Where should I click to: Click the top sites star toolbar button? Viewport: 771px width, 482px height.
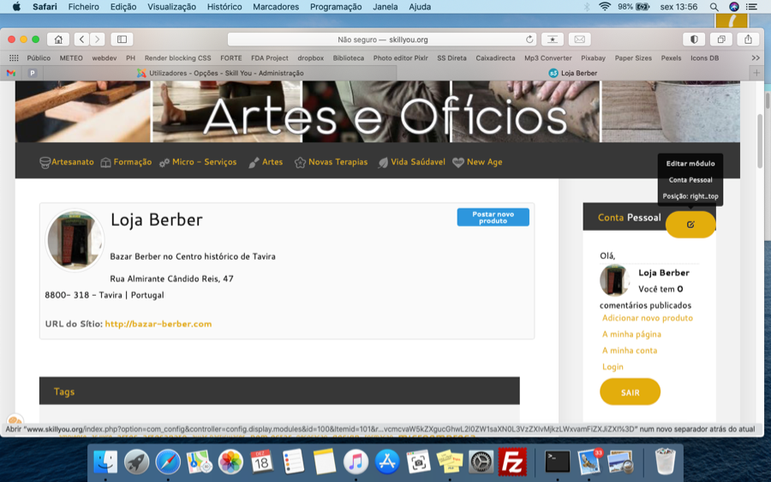pyautogui.click(x=553, y=39)
